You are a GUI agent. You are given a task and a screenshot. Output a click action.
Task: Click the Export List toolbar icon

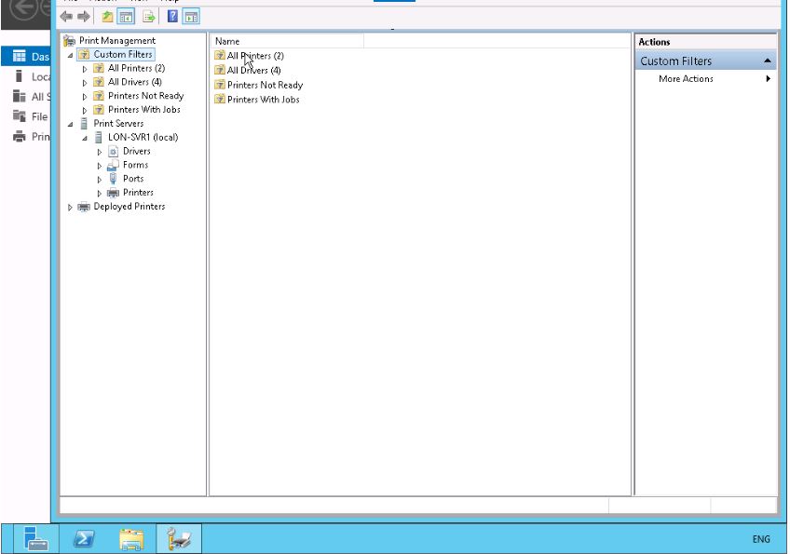[x=148, y=17]
